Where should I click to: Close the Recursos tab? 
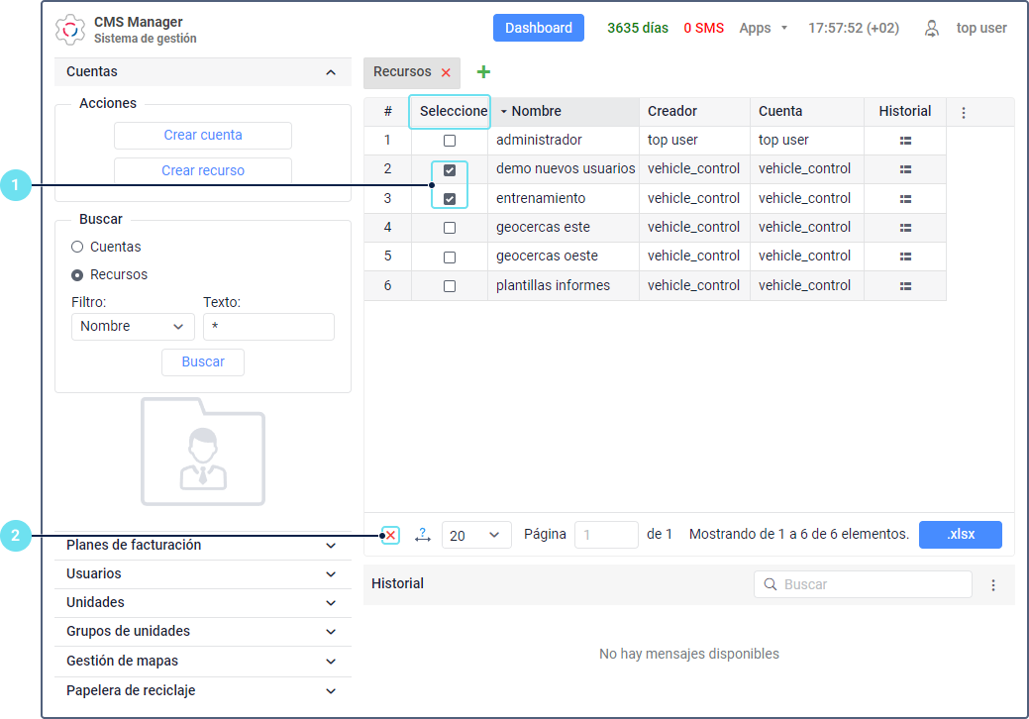(x=447, y=73)
